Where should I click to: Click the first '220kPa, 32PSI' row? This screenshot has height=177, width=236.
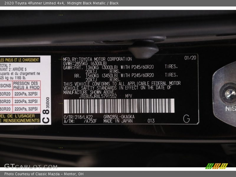pos(26,94)
